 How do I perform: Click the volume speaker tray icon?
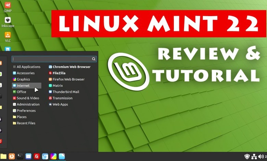click(x=261, y=157)
